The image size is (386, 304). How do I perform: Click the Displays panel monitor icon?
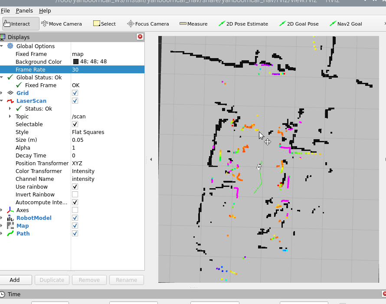3,37
